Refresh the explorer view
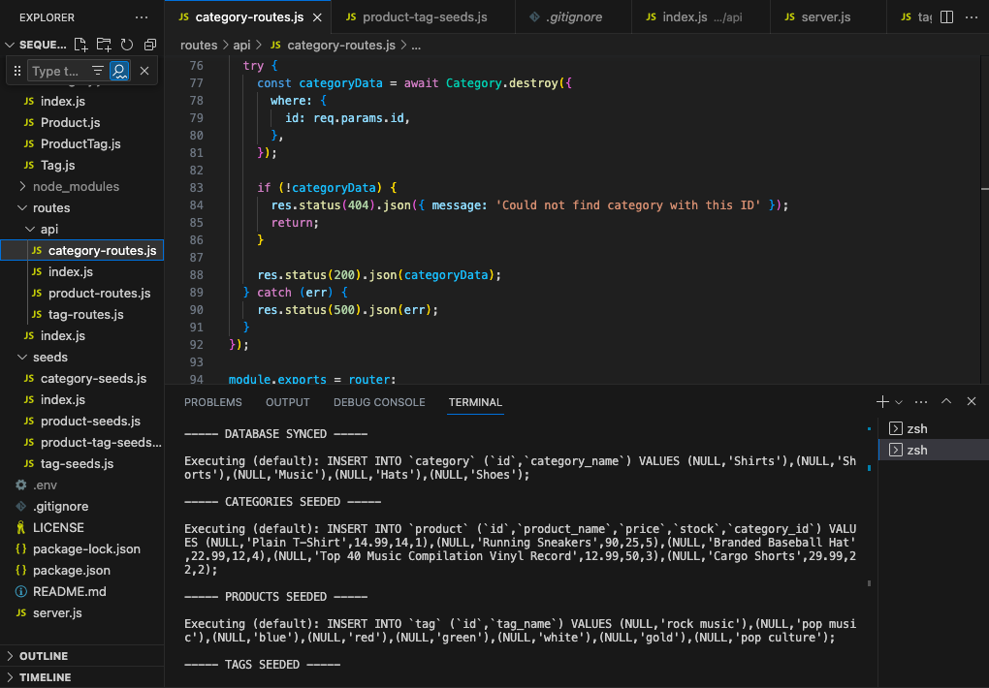 tap(126, 45)
